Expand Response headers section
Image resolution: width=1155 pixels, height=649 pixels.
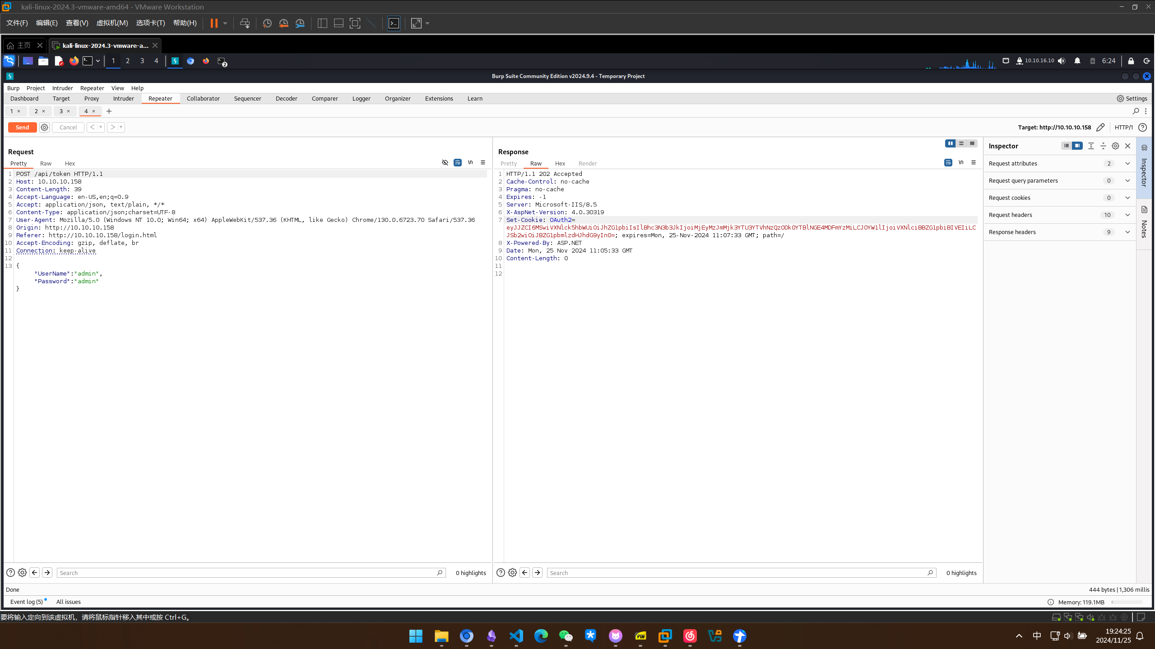point(1127,232)
